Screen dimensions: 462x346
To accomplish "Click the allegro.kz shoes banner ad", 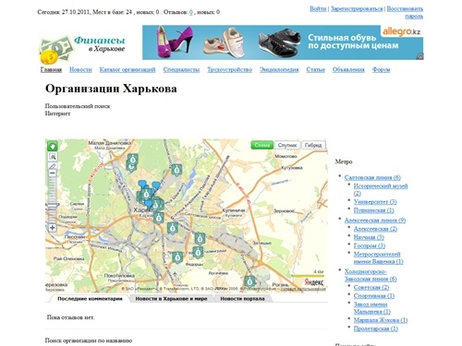I will pos(283,42).
